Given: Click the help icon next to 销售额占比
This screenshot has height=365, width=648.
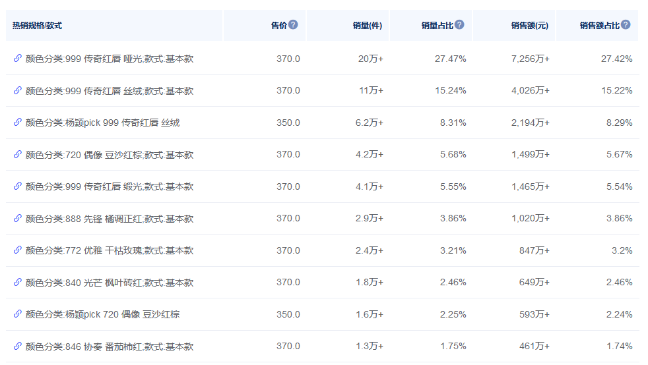Looking at the screenshot, I should pos(626,25).
